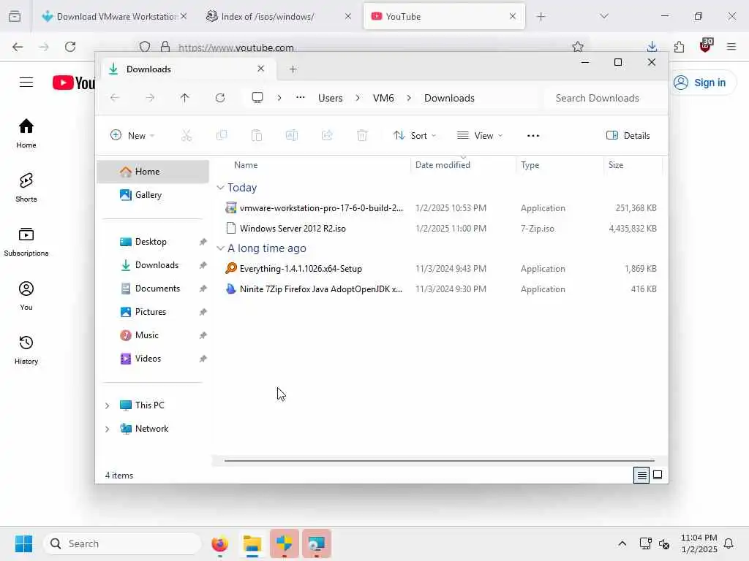Open the hidden breadcrumb ellipsis in address bar

(x=300, y=97)
